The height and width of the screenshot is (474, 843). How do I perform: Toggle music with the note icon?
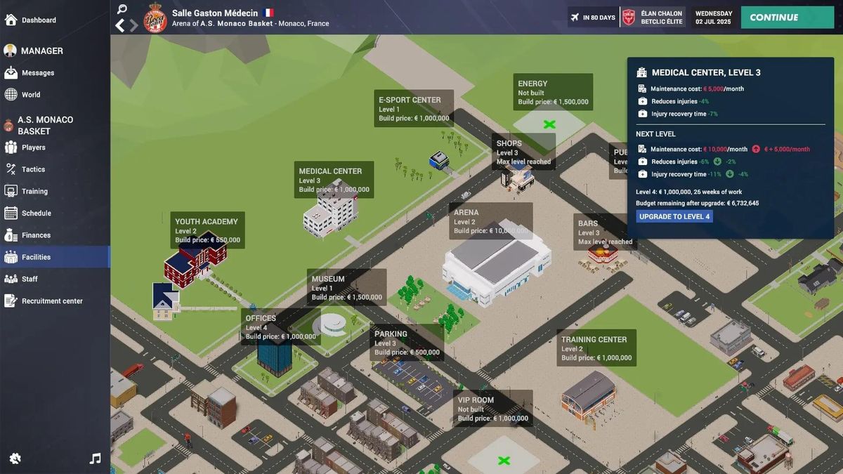click(96, 459)
